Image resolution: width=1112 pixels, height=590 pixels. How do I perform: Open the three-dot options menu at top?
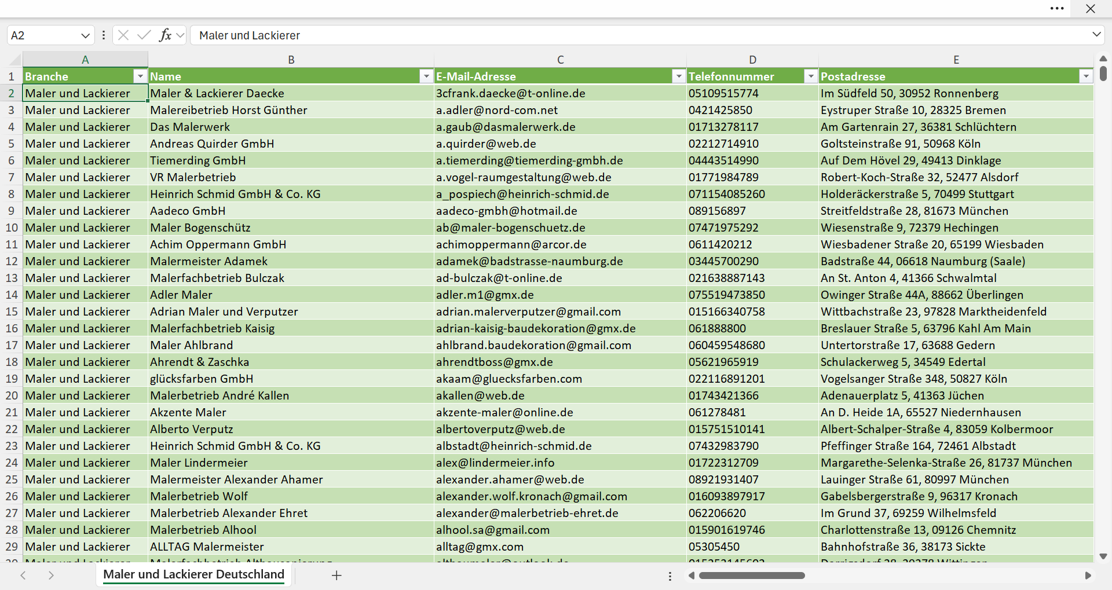pos(1057,9)
